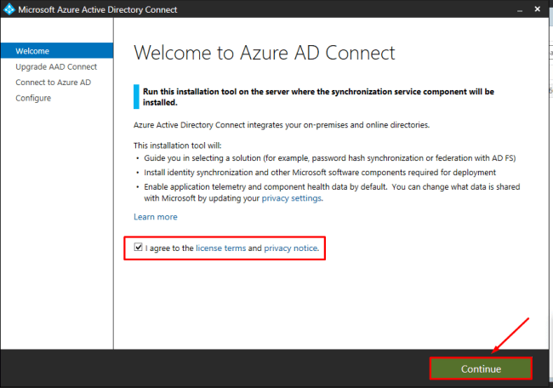
Task: Toggle the license terms agreement checkbox
Action: click(x=138, y=248)
